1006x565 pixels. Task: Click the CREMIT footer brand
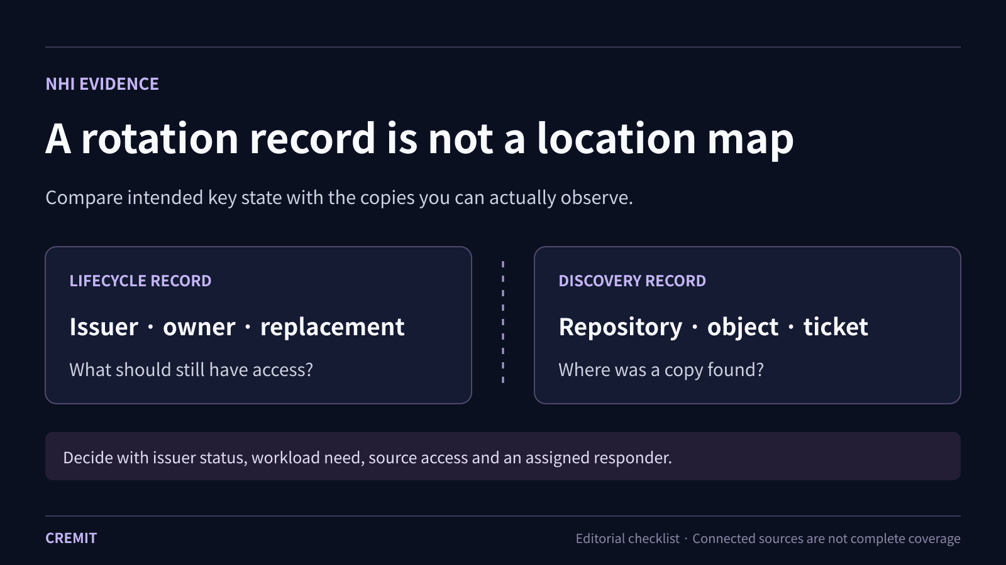(71, 538)
